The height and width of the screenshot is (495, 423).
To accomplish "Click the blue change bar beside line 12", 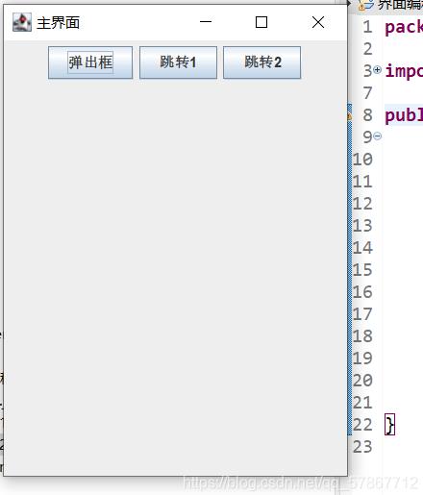I will [350, 204].
